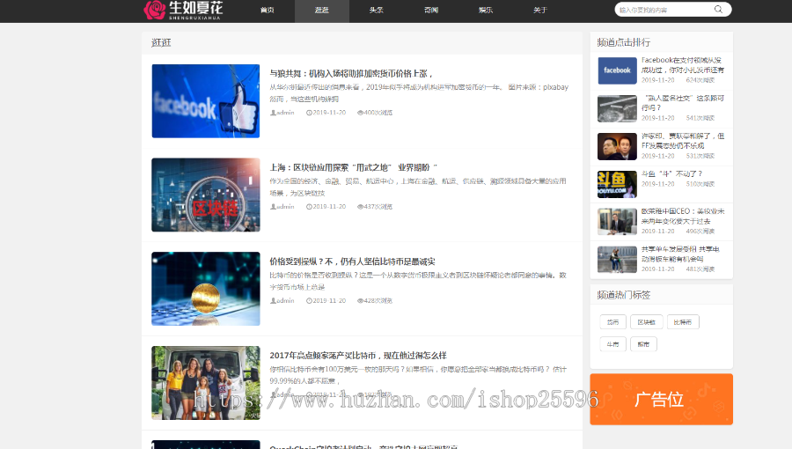Click the clock date icon on 与狼共舞 article
This screenshot has height=449, width=792.
tap(309, 113)
